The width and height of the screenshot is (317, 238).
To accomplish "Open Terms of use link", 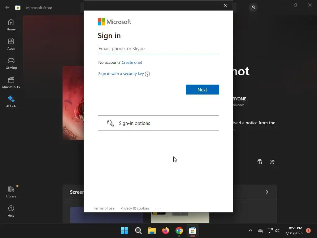I will point(104,208).
